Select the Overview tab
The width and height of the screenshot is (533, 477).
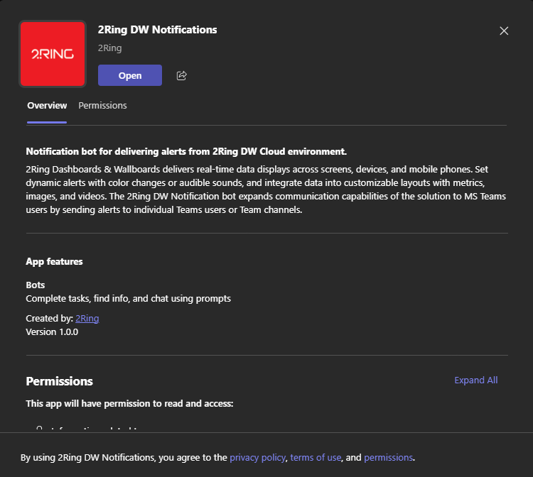pos(47,106)
